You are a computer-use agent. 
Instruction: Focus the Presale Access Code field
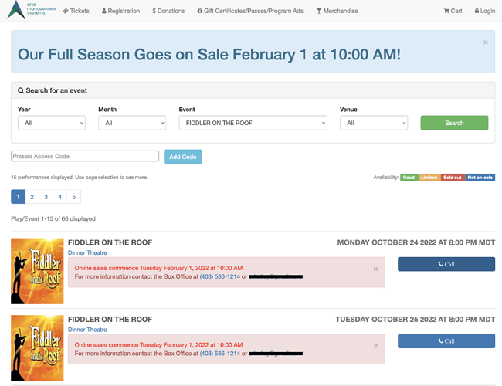(85, 156)
